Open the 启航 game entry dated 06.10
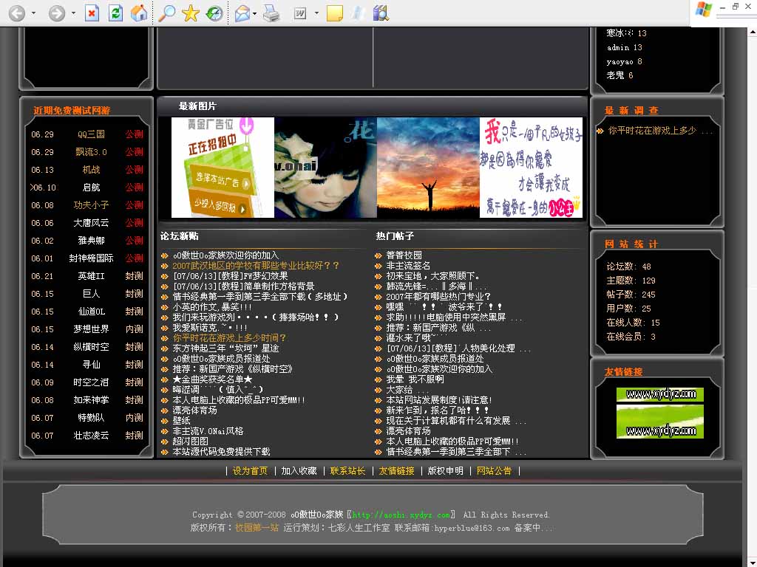This screenshot has width=757, height=567. tap(91, 187)
